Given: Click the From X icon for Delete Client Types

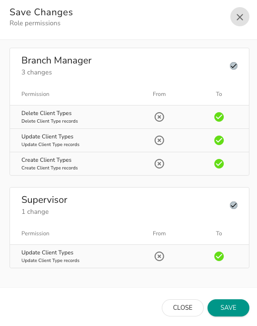Looking at the screenshot, I should point(159,117).
